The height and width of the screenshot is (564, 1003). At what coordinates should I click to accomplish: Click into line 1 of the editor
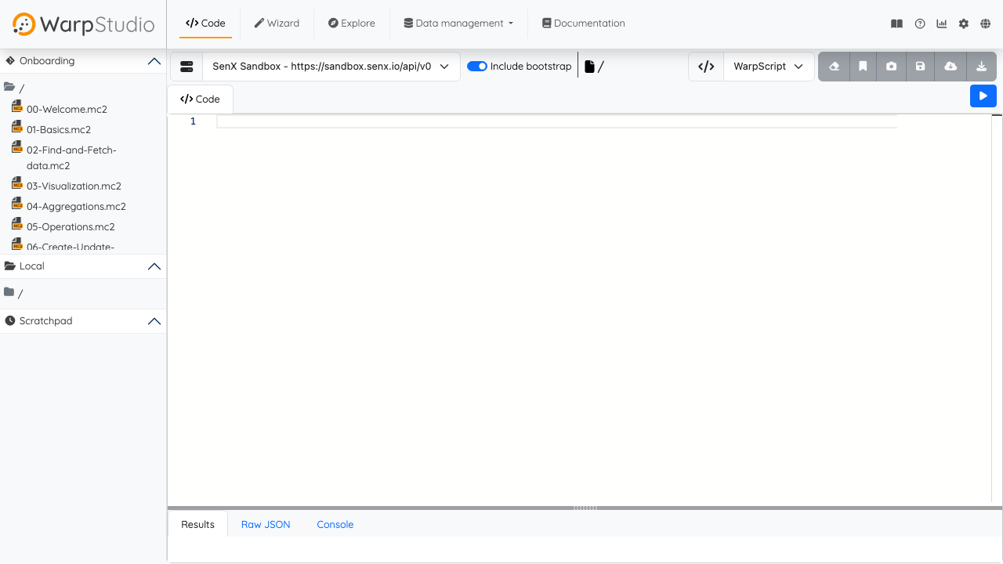pos(556,121)
